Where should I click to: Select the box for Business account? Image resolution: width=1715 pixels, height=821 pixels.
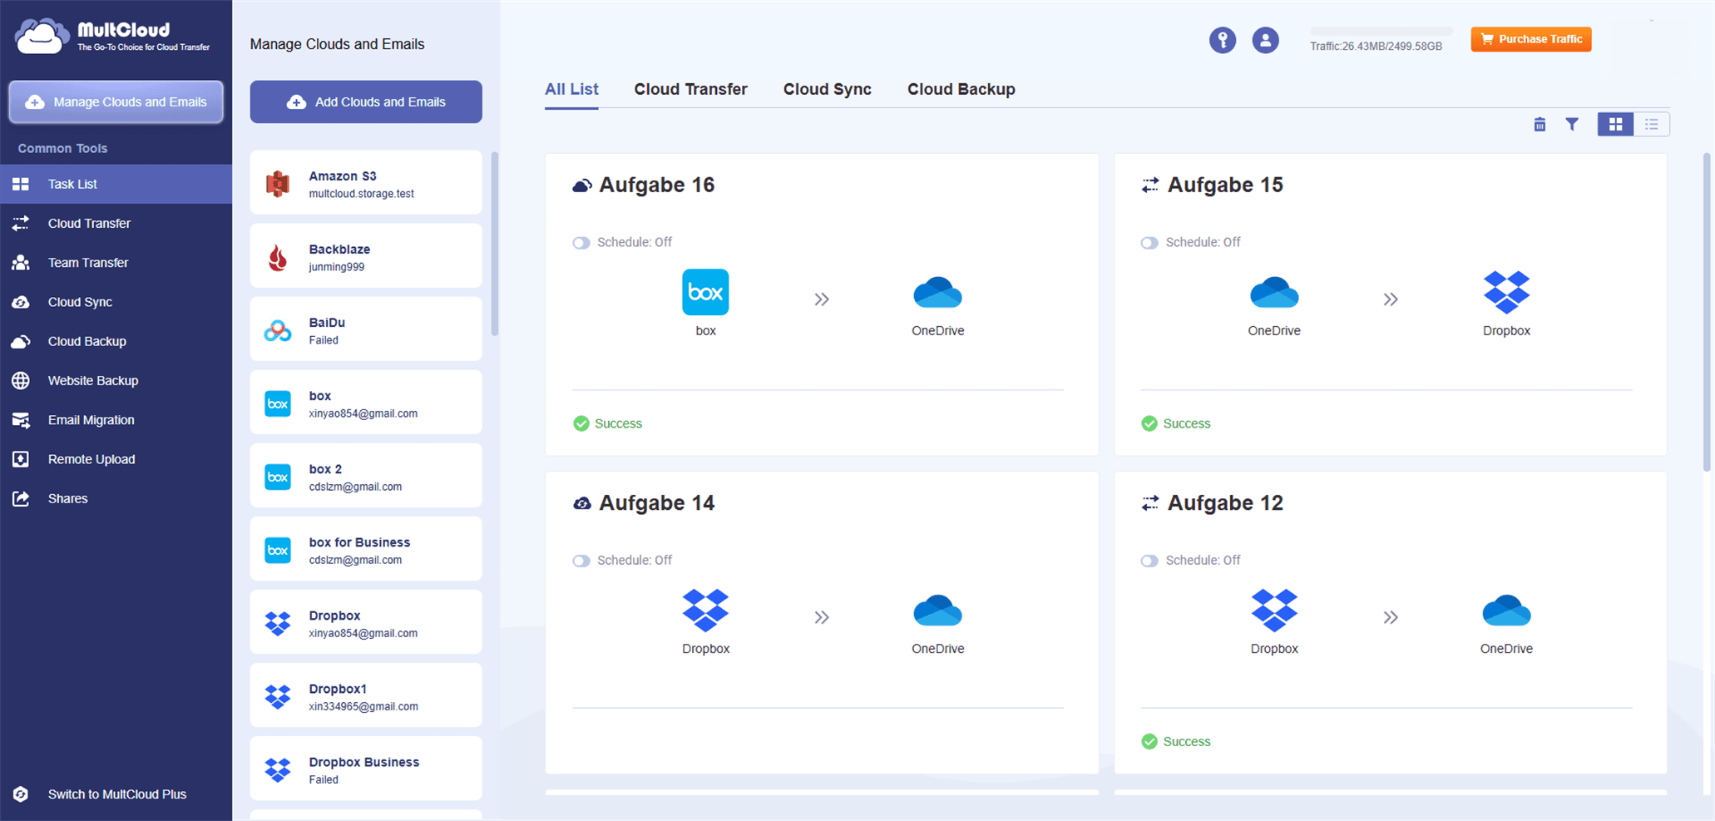[366, 549]
